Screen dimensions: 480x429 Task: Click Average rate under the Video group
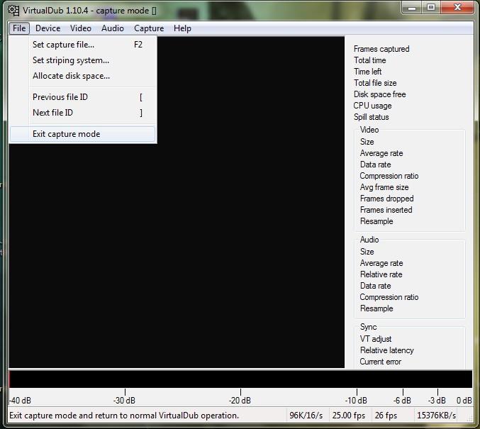(381, 153)
